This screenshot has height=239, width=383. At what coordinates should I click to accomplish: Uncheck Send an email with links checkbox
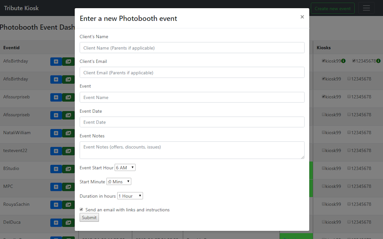(x=81, y=210)
